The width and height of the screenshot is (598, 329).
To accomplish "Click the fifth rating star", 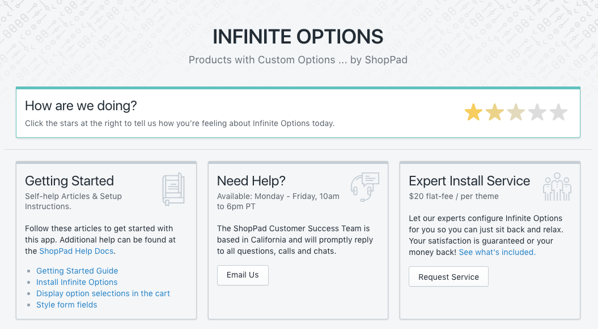I will pos(559,112).
